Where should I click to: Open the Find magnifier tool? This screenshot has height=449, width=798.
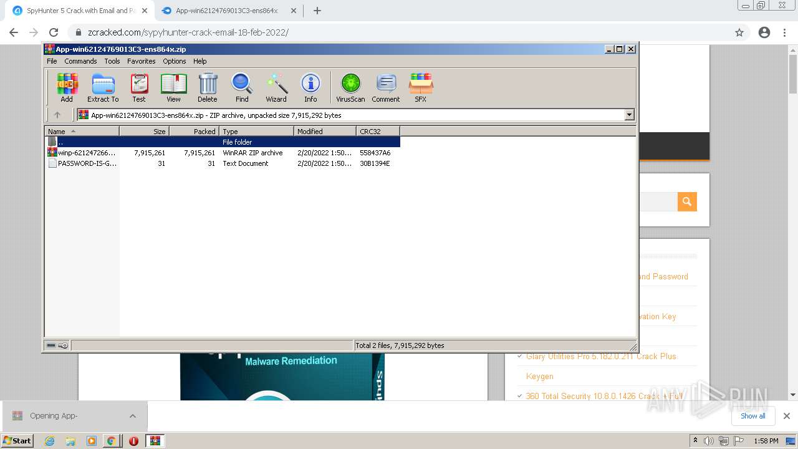[x=242, y=87]
